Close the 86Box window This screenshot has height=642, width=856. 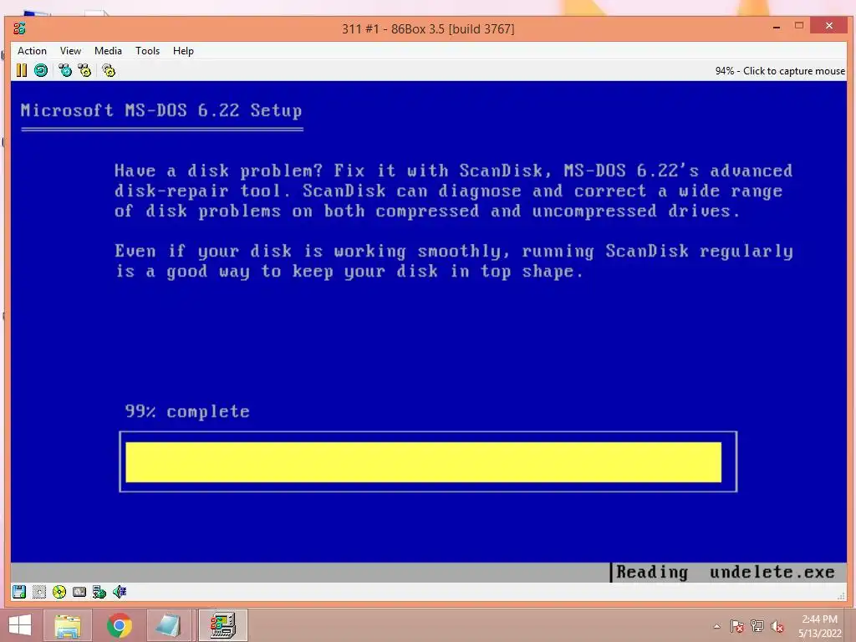(x=828, y=26)
